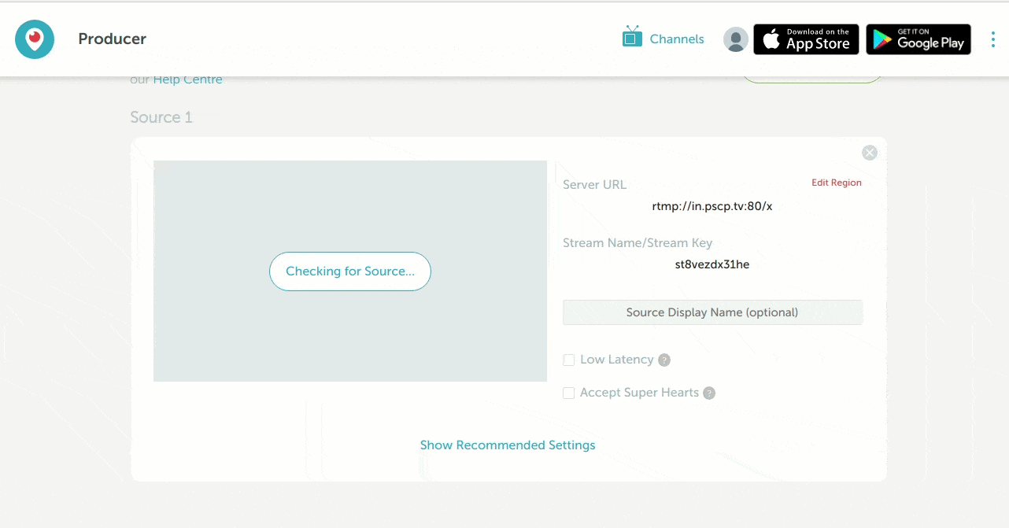The width and height of the screenshot is (1009, 528).
Task: Open the Help Centre link
Action: pos(187,79)
